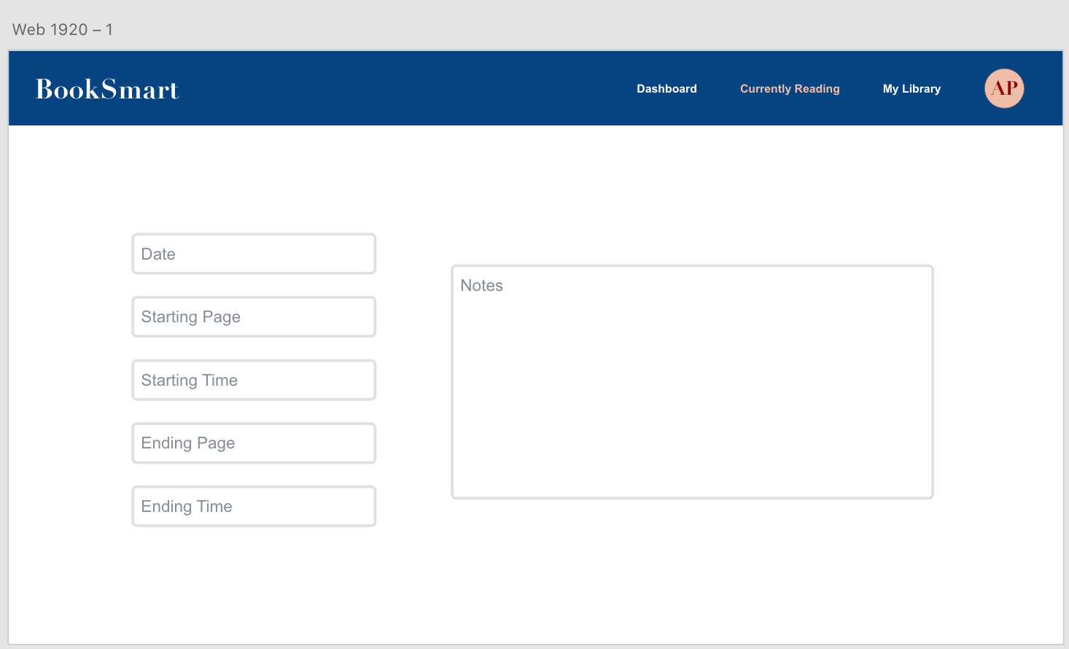Select the 'Web 1920 – 1' artboard title
This screenshot has width=1069, height=649.
point(63,30)
